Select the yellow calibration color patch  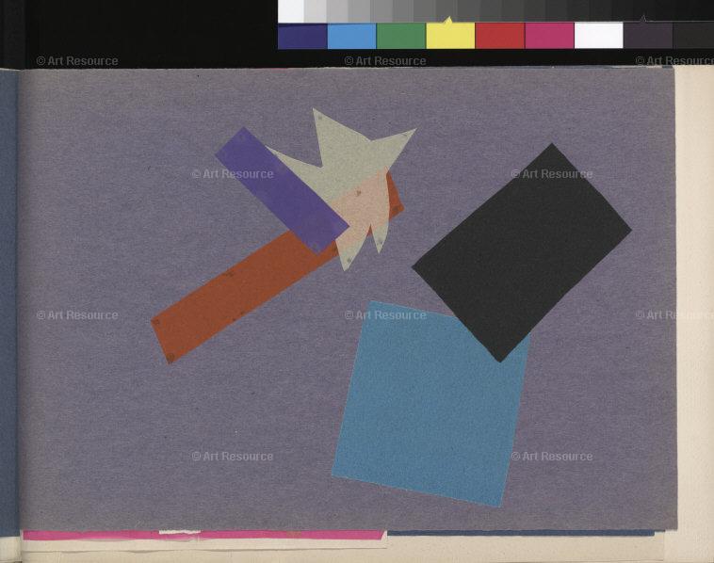coord(450,36)
